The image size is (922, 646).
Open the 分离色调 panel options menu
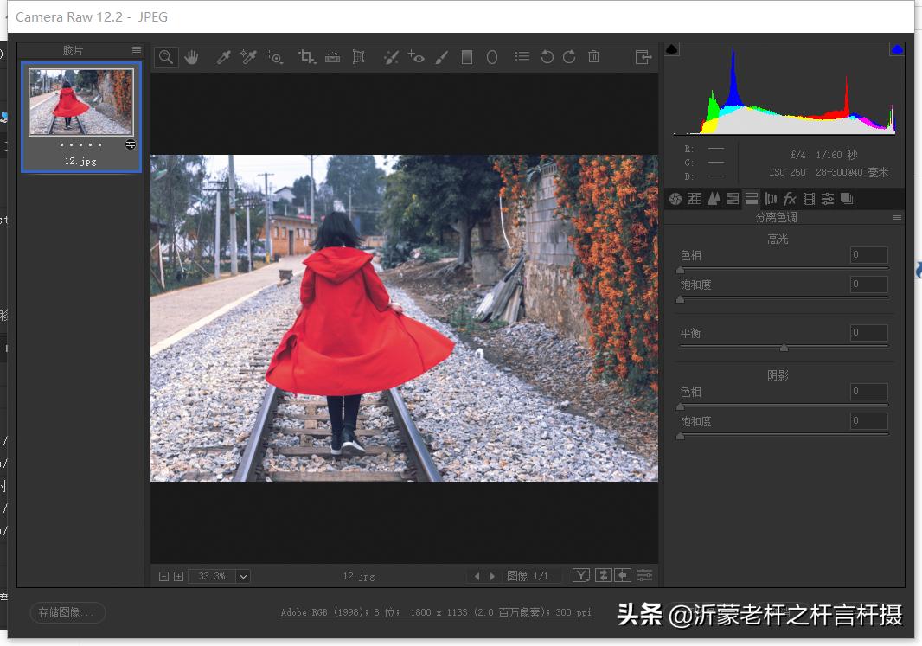tap(897, 217)
